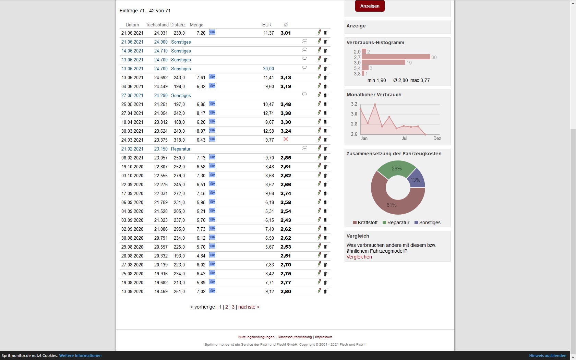Click the nächste > pagination link
This screenshot has height=360, width=576.
coord(249,307)
